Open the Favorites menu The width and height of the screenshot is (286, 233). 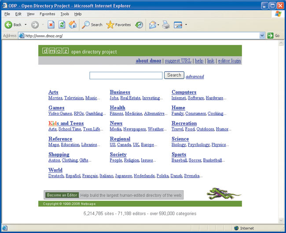point(48,14)
